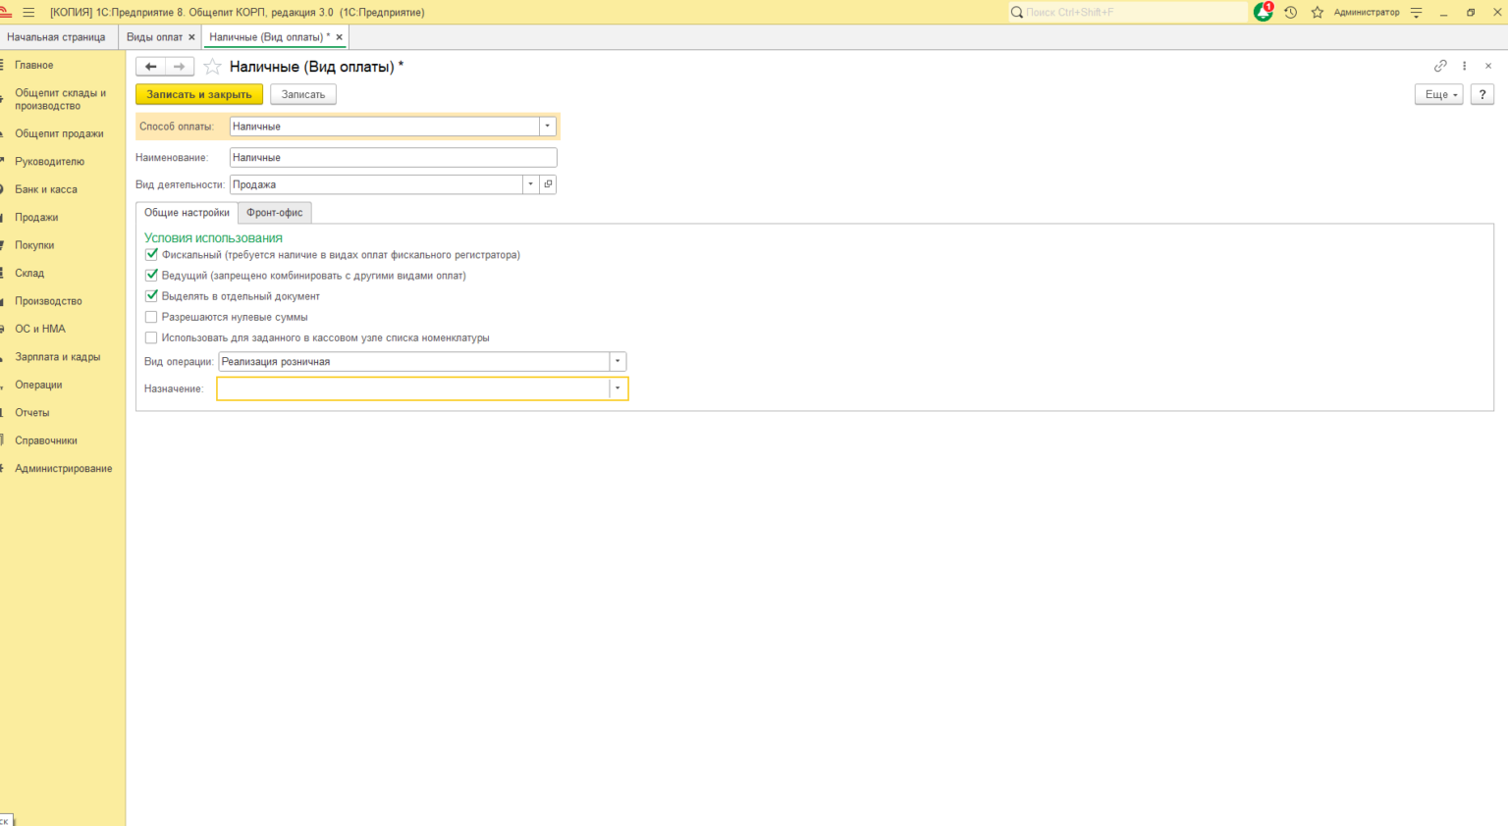1508x826 pixels.
Task: Expand the Вид операции dropdown
Action: pos(618,362)
